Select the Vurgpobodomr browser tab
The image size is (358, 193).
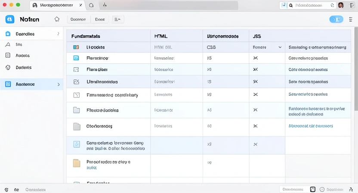(58, 5)
